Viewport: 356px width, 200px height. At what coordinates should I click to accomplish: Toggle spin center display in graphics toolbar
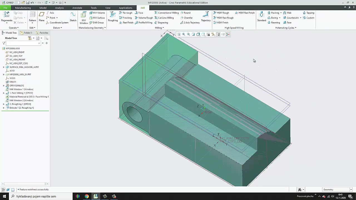pos(228,34)
